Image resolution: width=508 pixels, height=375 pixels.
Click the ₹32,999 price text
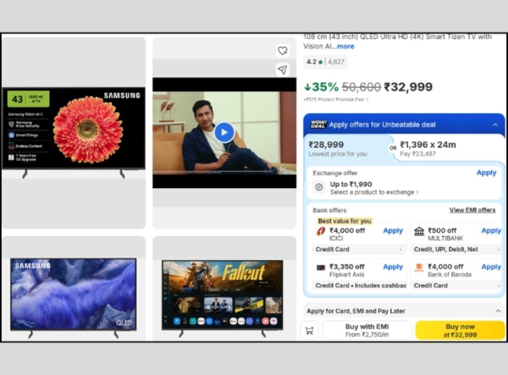point(408,87)
